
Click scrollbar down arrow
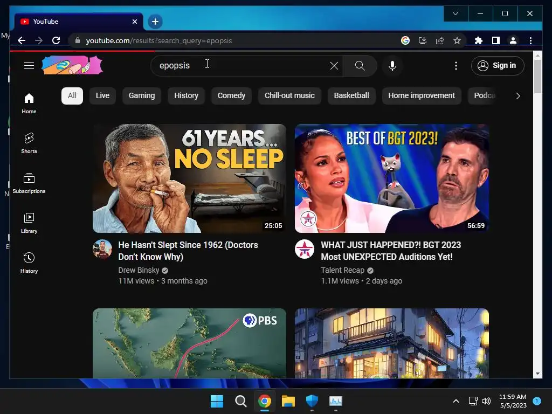click(537, 374)
